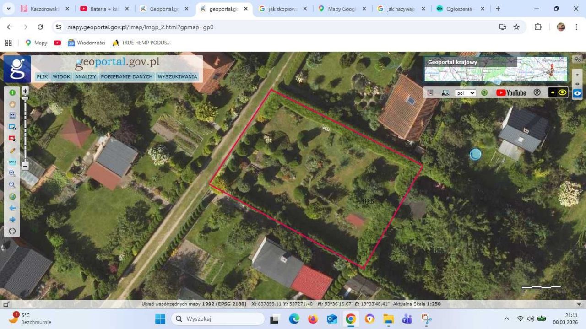Open the TRUE HEMP PODUS bookmark

pos(141,43)
